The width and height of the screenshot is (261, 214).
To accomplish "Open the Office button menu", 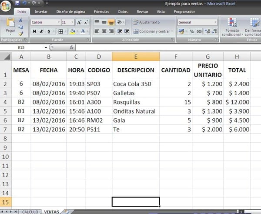I will [x=6, y=6].
